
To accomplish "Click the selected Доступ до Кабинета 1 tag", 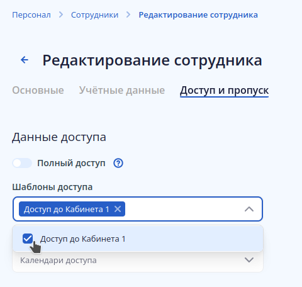I will pyautogui.click(x=66, y=209).
